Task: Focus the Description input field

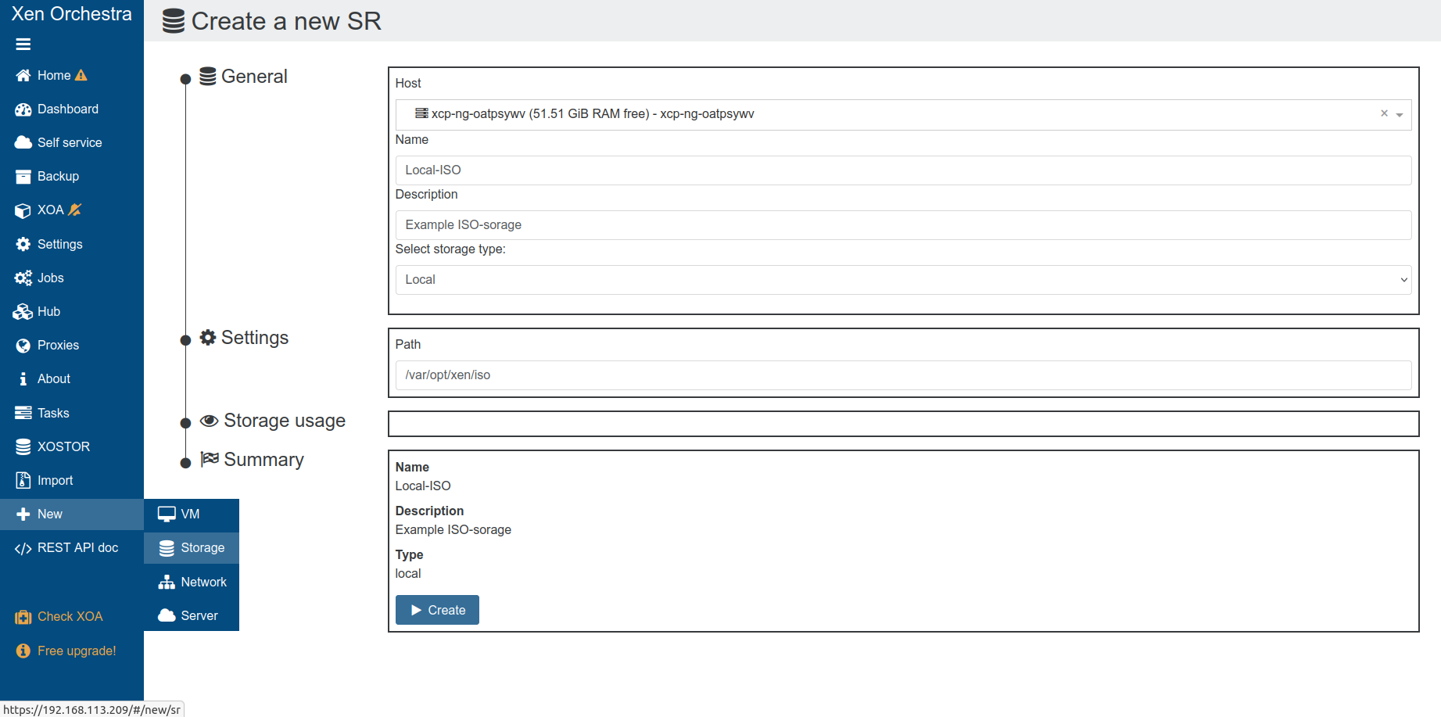Action: (x=903, y=225)
